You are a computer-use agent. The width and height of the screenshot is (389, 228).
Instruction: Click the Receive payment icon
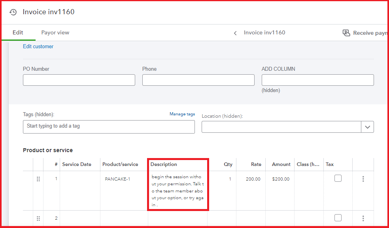coord(346,33)
